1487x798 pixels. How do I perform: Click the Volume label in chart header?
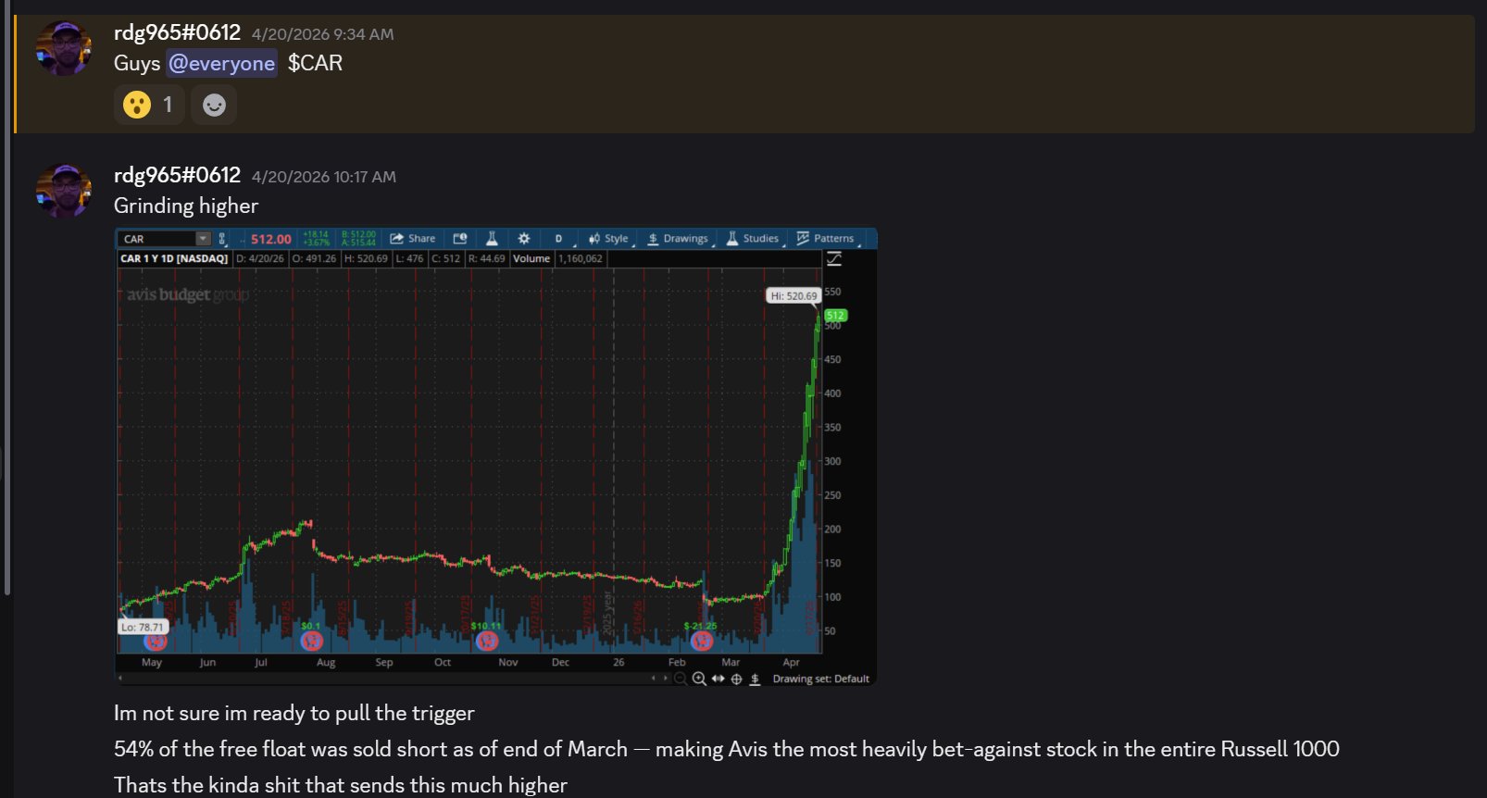[x=531, y=258]
